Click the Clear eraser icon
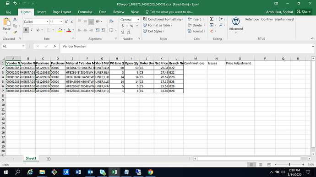 212,31
